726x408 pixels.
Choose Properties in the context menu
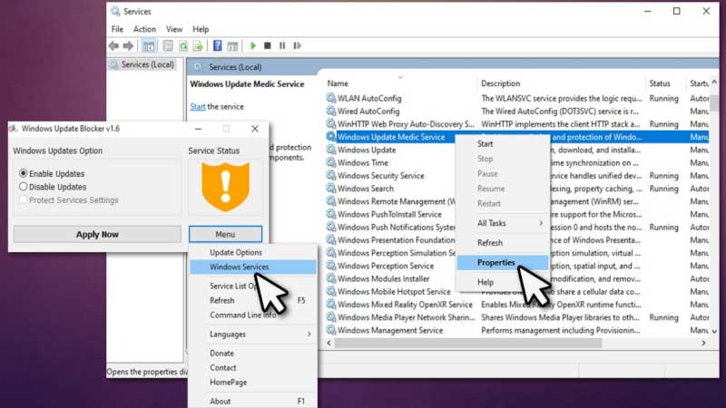coord(503,262)
